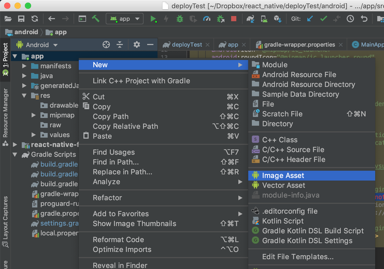Click the Save All toolbar icon
This screenshot has height=269, width=384.
[x=21, y=19]
